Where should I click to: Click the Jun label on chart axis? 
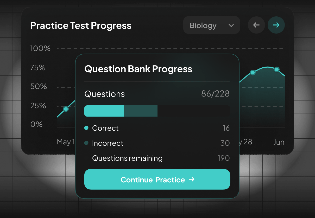tap(279, 142)
